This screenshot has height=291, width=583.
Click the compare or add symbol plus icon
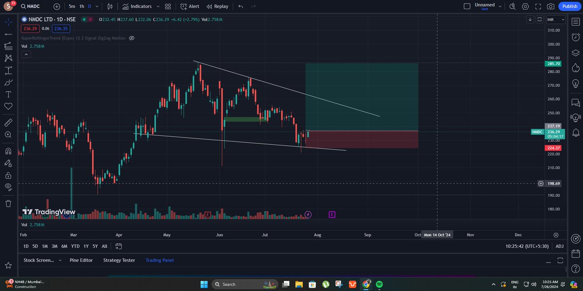[x=57, y=6]
